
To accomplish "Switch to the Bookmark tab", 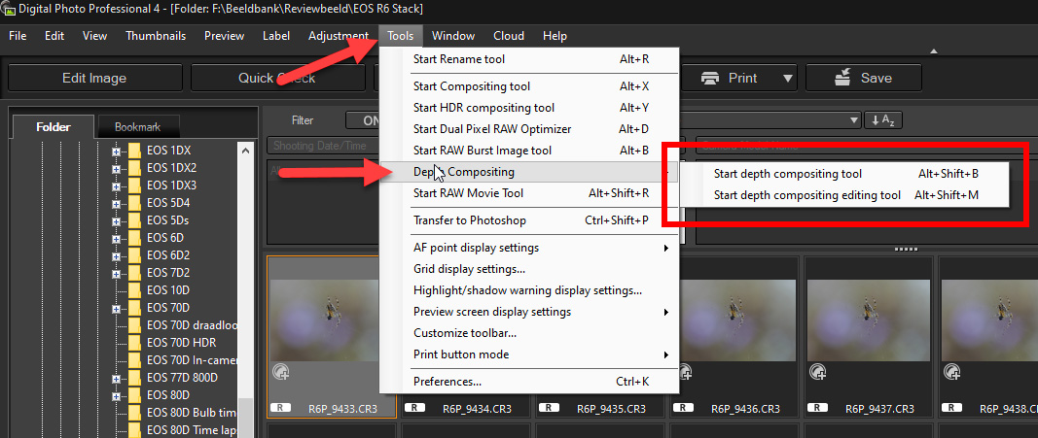I will 137,127.
